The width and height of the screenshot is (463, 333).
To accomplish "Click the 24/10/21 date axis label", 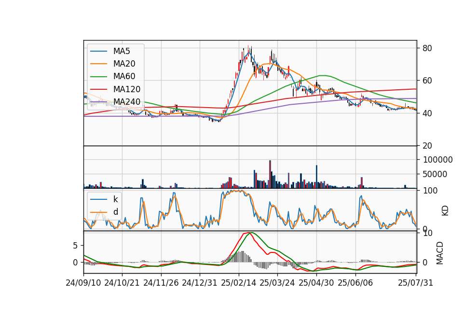I will (122, 283).
